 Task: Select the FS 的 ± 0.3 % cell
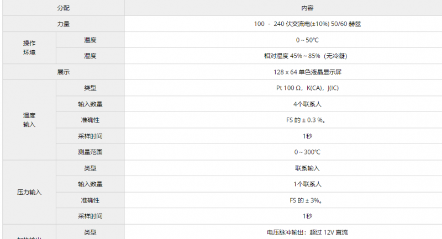coord(307,120)
